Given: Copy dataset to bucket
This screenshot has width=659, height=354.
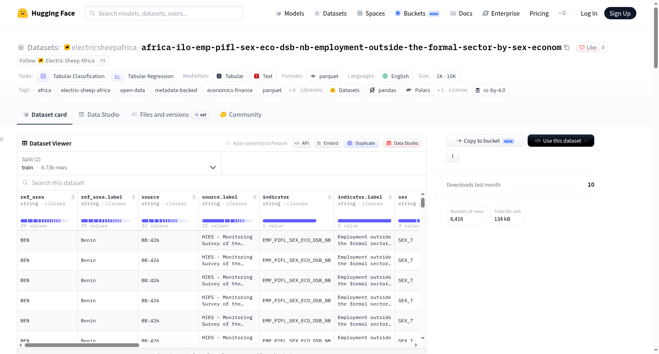Looking at the screenshot, I should point(485,141).
